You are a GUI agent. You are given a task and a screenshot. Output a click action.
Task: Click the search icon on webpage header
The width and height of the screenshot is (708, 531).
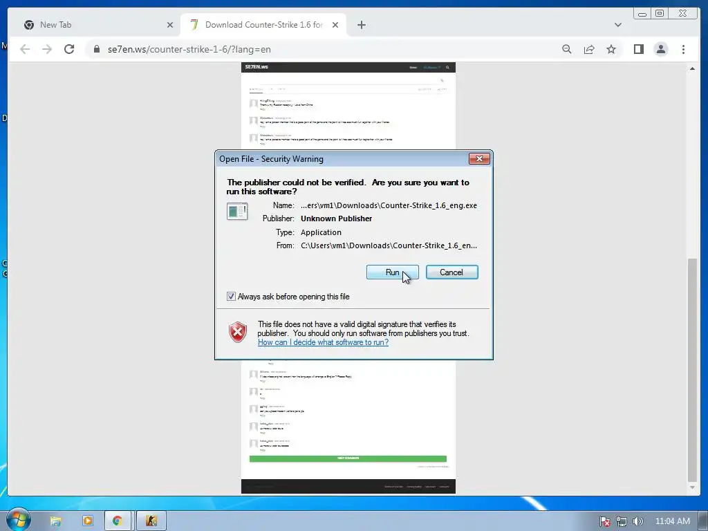(447, 67)
